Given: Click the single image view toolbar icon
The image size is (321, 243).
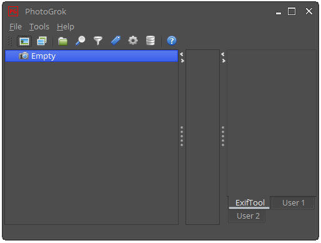Looking at the screenshot, I should tap(24, 41).
